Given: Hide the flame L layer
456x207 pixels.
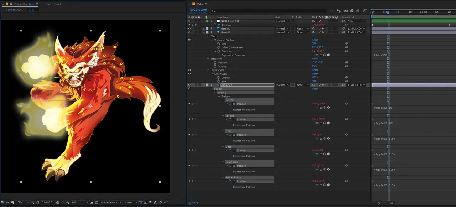Looking at the screenshot, I should [x=189, y=29].
